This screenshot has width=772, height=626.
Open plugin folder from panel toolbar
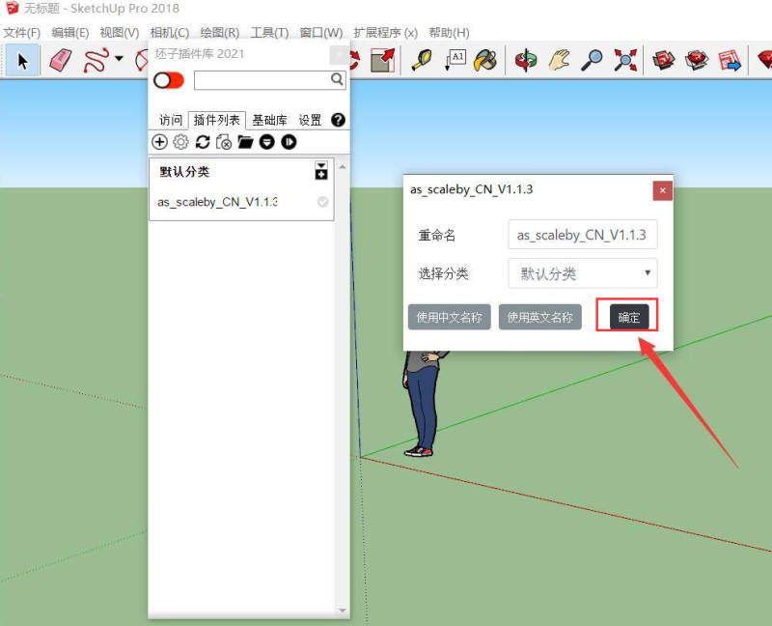(244, 142)
